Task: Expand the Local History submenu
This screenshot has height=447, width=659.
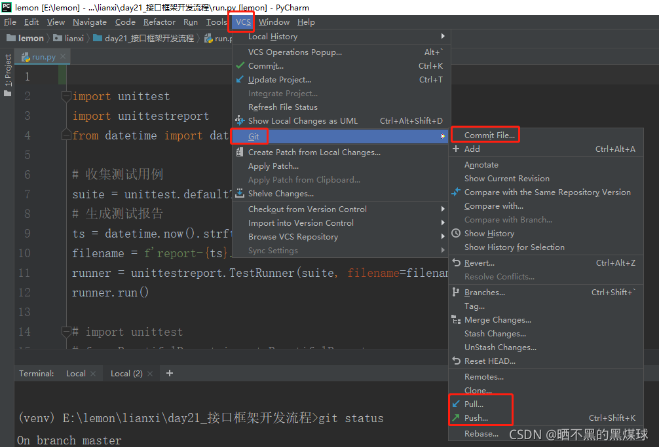Action: tap(341, 37)
